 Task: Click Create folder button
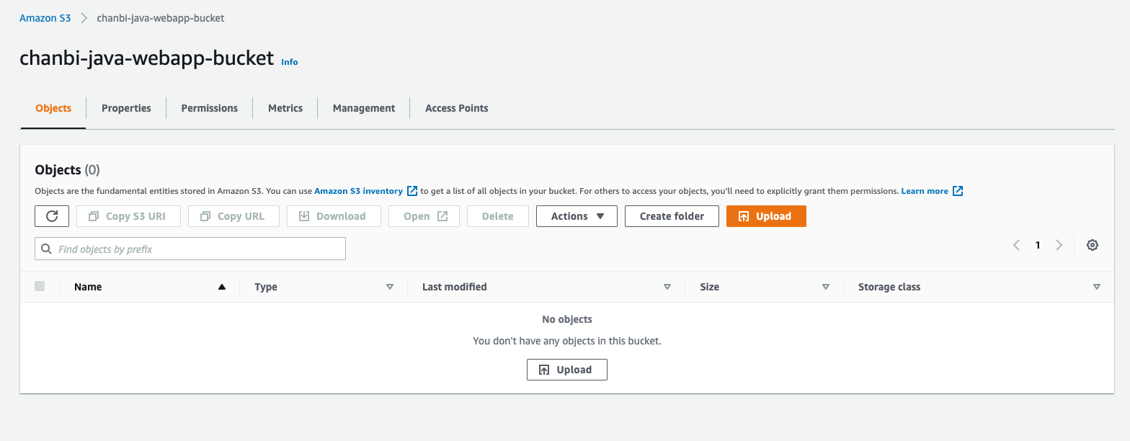point(672,216)
